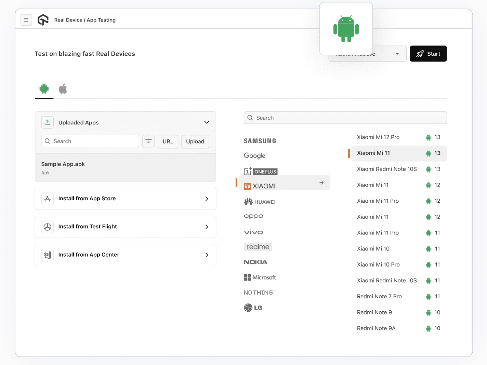This screenshot has width=487, height=365.
Task: Click the Xiaomi brand logo
Action: click(x=247, y=186)
